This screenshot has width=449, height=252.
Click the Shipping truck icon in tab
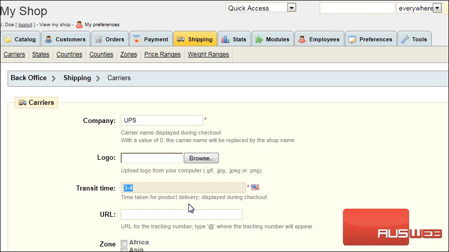tap(181, 39)
